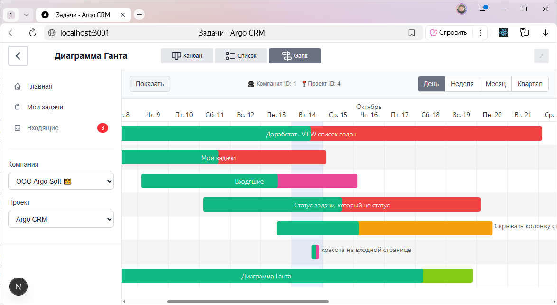Expand the browser tab list chevron

27,15
